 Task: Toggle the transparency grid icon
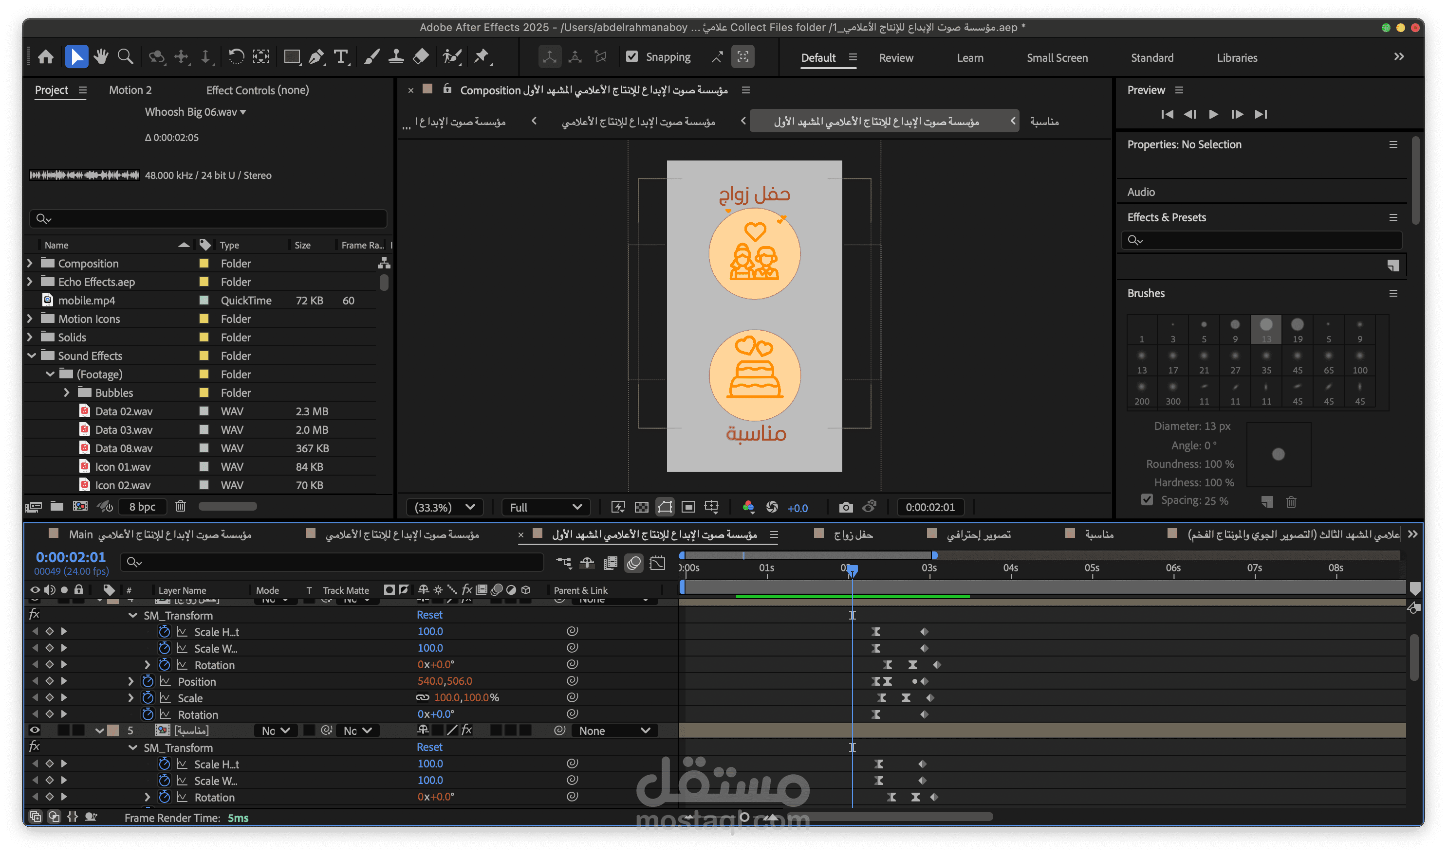click(x=642, y=507)
